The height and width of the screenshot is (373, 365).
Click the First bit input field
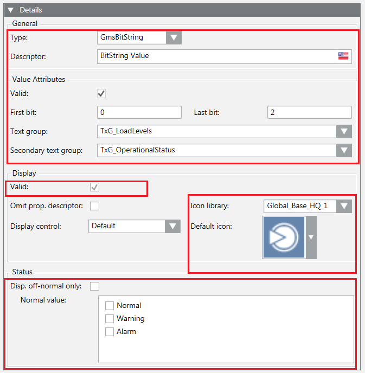click(x=139, y=112)
